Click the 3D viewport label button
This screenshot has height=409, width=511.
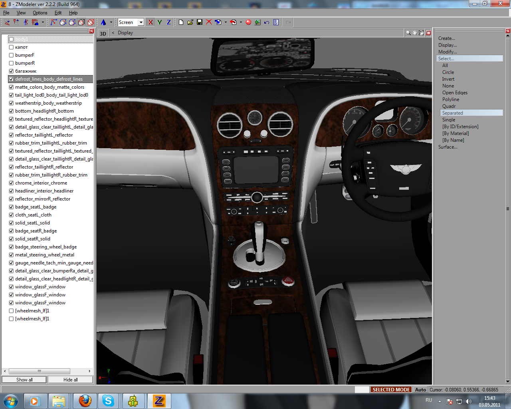coord(103,33)
